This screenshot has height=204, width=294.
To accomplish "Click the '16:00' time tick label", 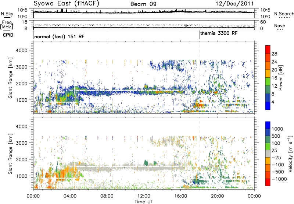I will tap(180, 196).
